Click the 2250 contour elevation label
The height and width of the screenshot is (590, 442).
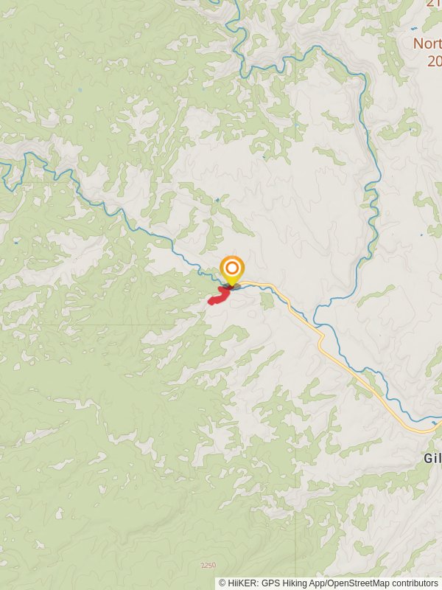point(208,565)
